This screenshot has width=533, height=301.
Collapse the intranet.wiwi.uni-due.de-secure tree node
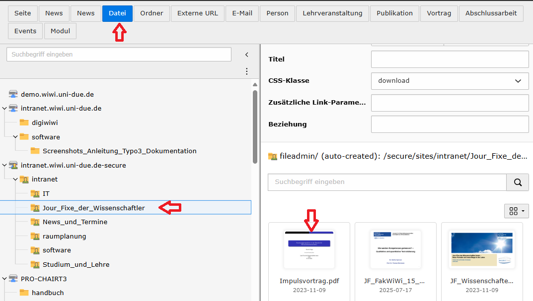tap(4, 165)
